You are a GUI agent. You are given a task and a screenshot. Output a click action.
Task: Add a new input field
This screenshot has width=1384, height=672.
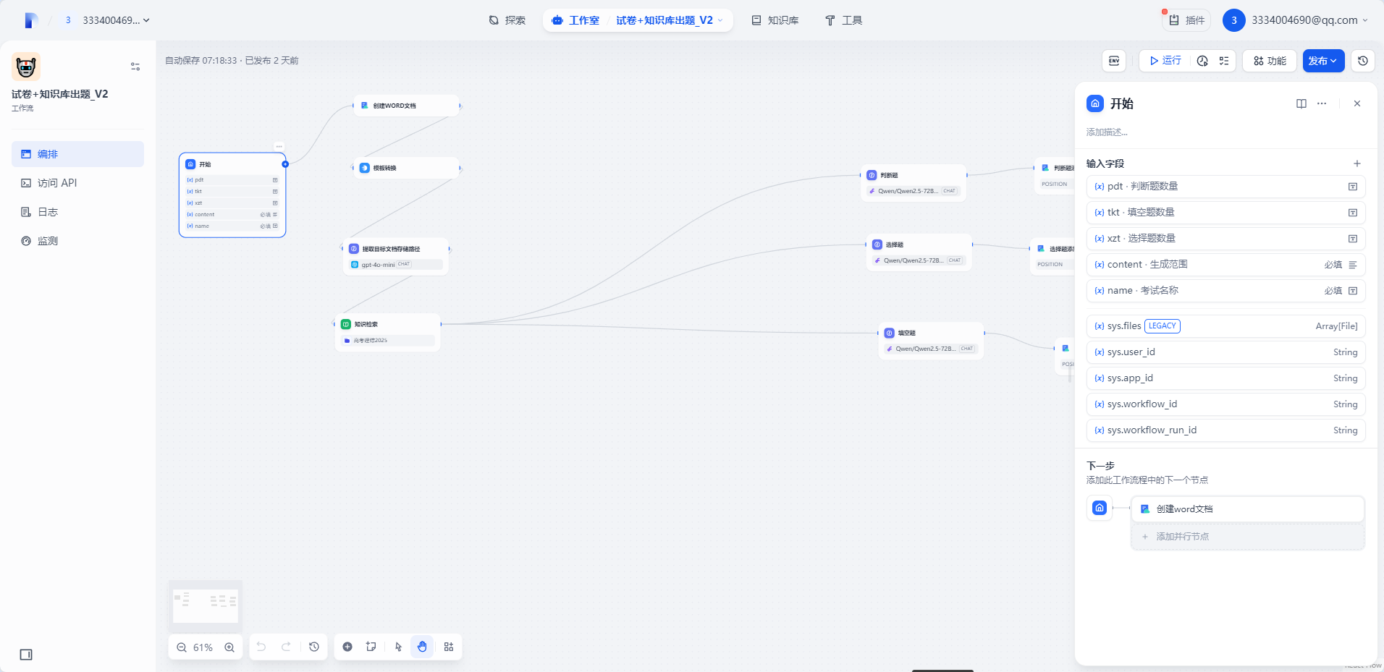pyautogui.click(x=1357, y=163)
